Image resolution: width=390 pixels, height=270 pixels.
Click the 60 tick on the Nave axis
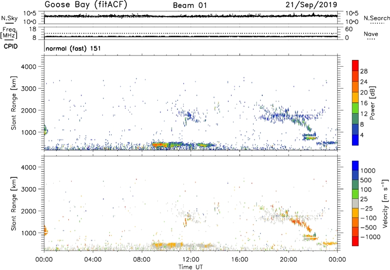[x=349, y=29]
